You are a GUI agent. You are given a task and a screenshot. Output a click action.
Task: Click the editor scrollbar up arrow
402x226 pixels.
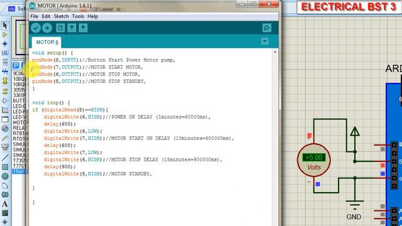pos(275,52)
